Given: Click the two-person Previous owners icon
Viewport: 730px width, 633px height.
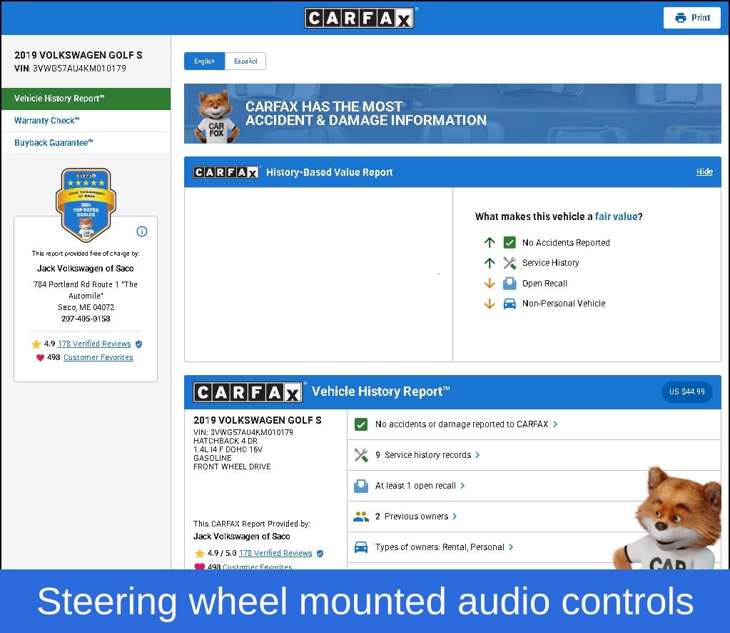Looking at the screenshot, I should coord(361,517).
